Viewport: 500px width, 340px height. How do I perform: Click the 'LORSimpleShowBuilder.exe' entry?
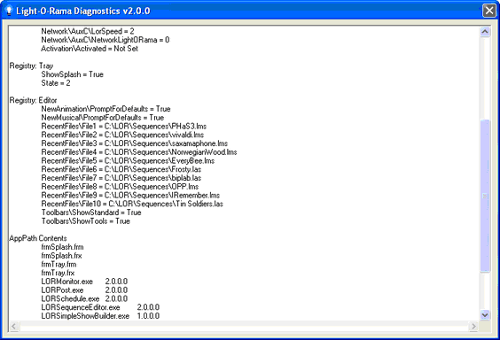click(x=85, y=316)
